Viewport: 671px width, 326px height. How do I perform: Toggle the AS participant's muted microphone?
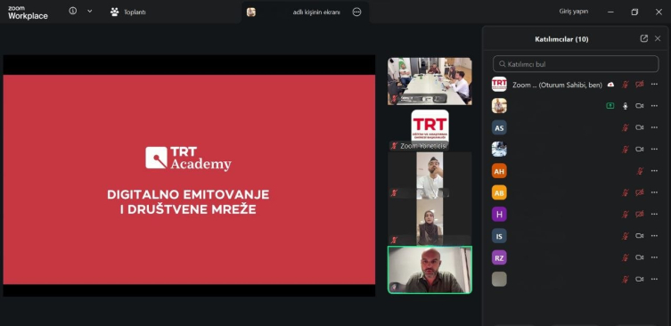[626, 127]
